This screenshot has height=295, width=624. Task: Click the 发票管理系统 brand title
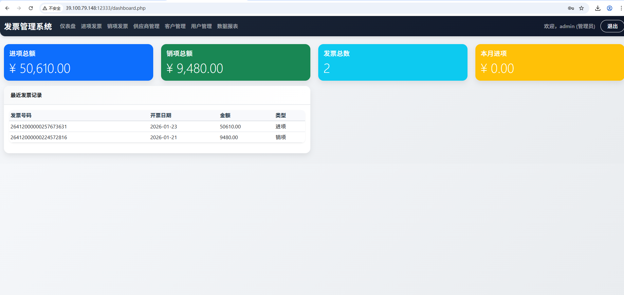point(28,26)
